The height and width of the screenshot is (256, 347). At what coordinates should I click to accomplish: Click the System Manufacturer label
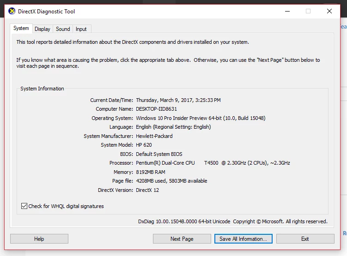[109, 136]
